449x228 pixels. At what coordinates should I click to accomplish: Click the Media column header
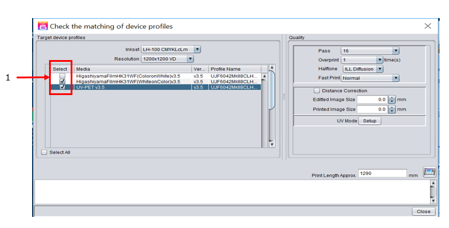(x=133, y=69)
